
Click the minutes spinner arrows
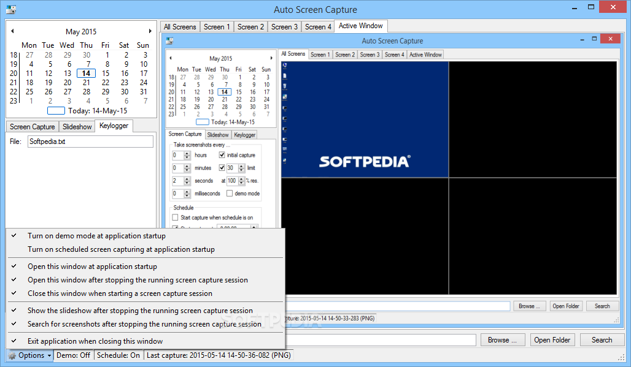click(187, 168)
